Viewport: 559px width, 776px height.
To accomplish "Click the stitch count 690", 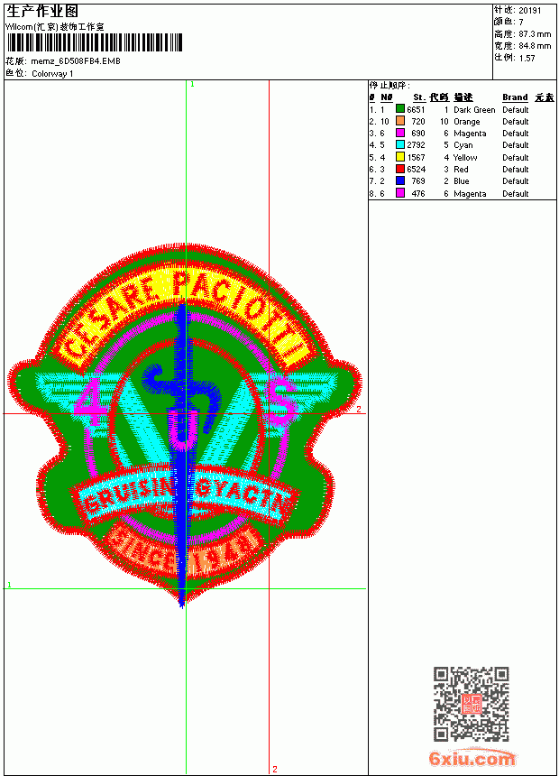I will tap(418, 134).
